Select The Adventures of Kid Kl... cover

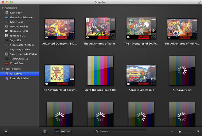[182, 29]
